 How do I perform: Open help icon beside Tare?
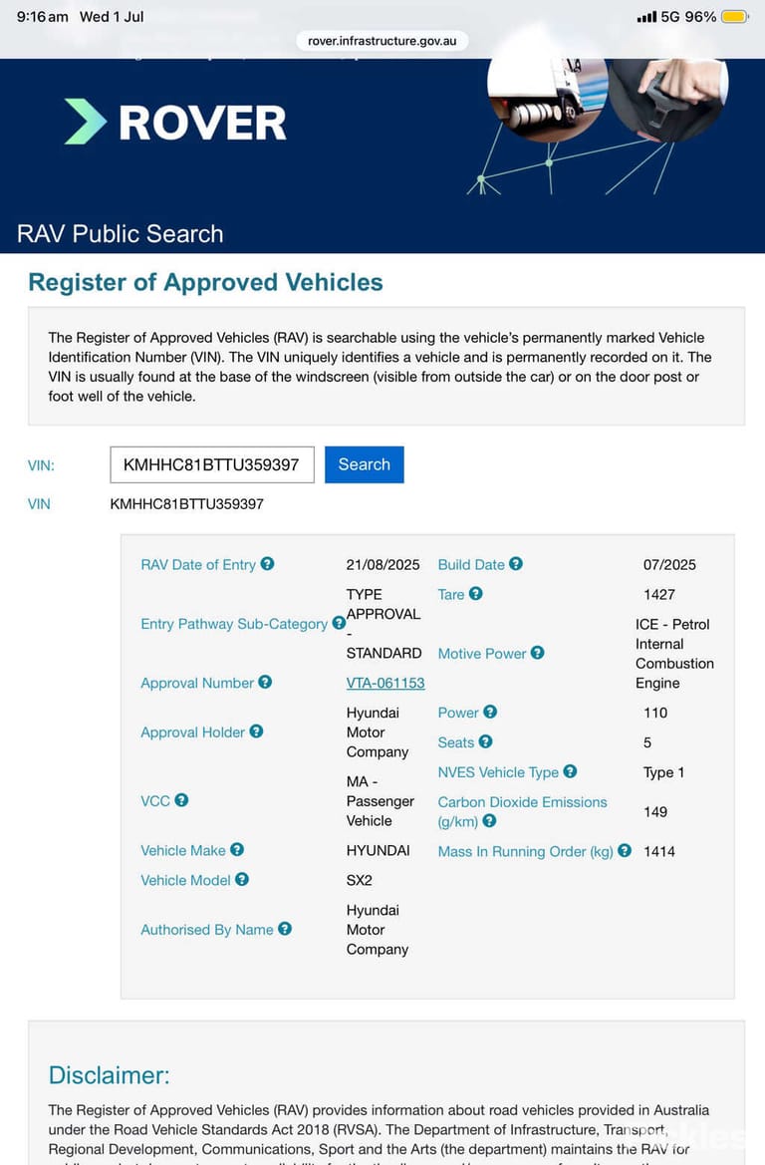coord(476,594)
